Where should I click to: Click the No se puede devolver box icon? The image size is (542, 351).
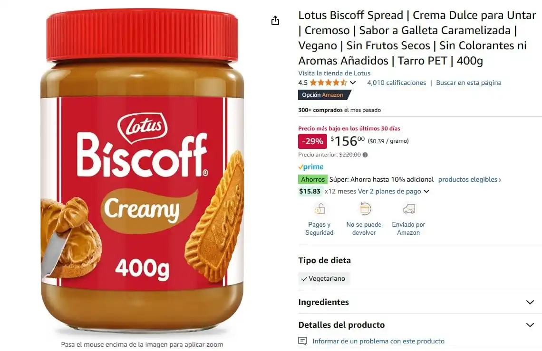coord(365,209)
